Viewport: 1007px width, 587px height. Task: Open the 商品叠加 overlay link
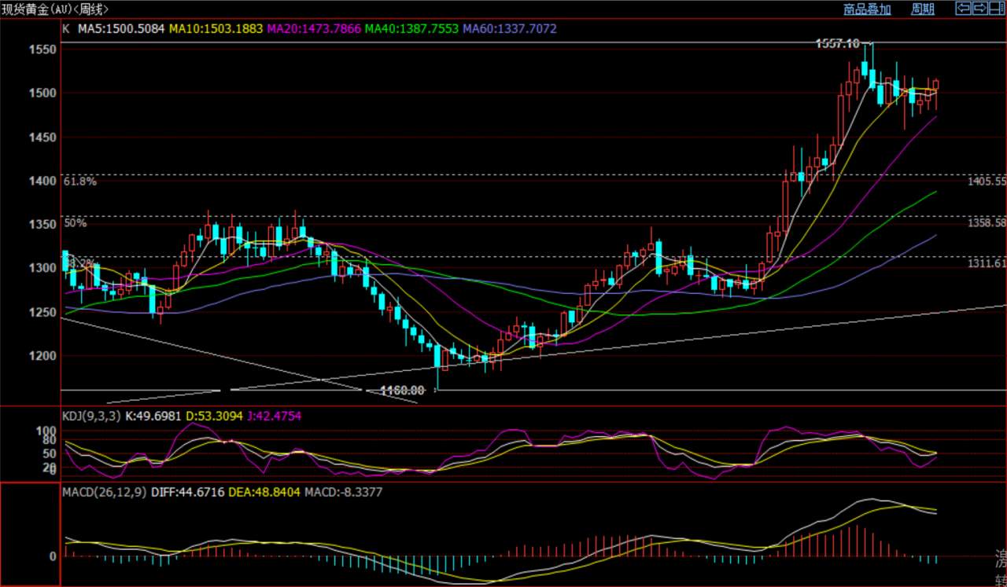867,9
